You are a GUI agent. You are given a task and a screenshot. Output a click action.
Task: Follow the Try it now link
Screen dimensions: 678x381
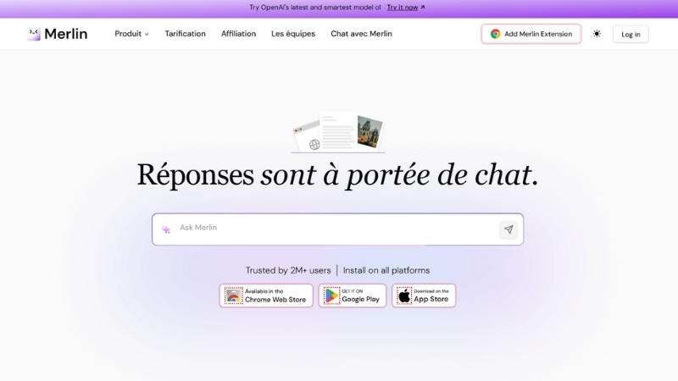(406, 8)
